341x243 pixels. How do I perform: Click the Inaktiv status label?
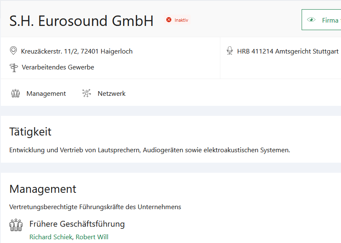pyautogui.click(x=181, y=20)
